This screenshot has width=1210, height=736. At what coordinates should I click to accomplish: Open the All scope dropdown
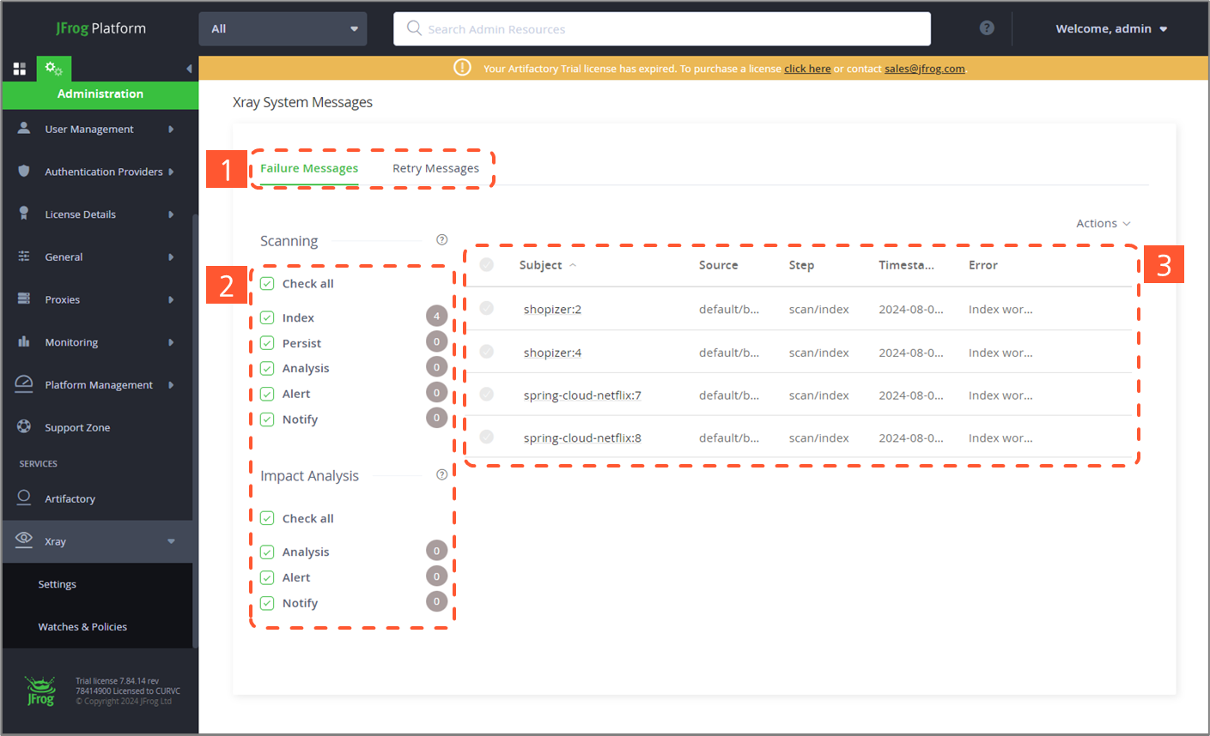[283, 28]
